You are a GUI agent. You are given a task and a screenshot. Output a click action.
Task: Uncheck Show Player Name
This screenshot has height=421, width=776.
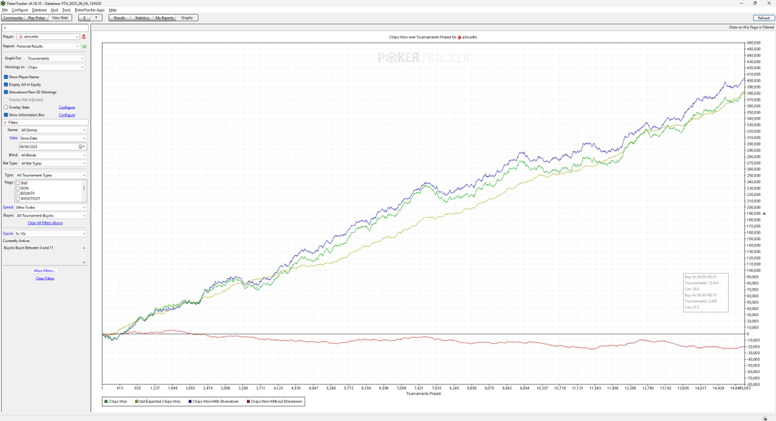(6, 77)
